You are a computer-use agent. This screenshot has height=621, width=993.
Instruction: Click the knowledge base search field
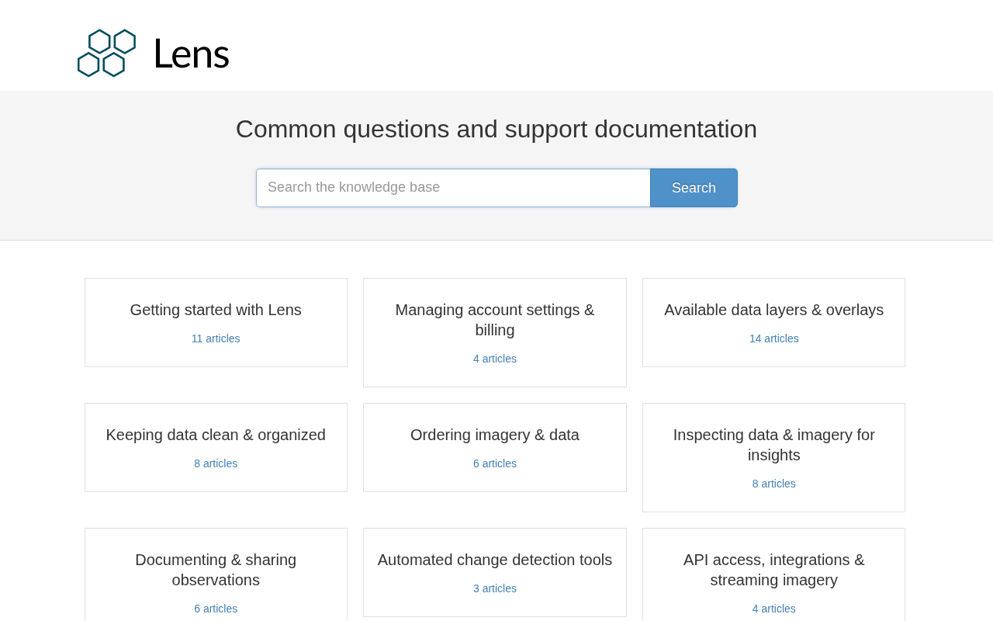click(453, 188)
